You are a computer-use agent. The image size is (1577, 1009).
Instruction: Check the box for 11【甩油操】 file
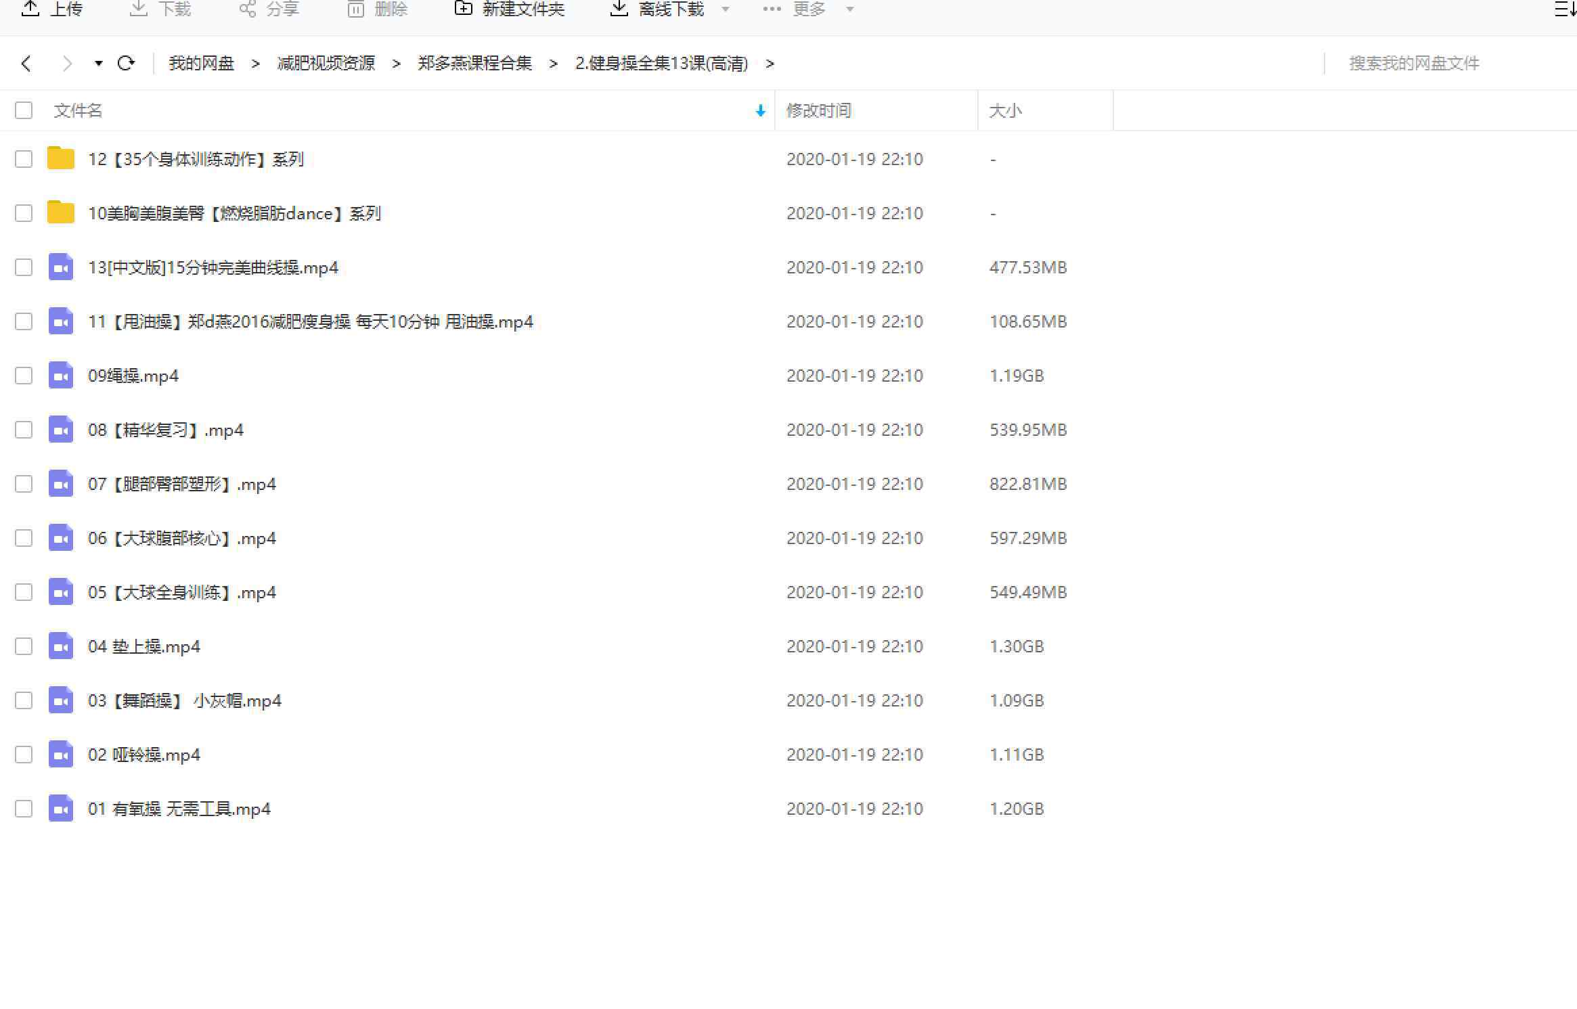point(24,321)
